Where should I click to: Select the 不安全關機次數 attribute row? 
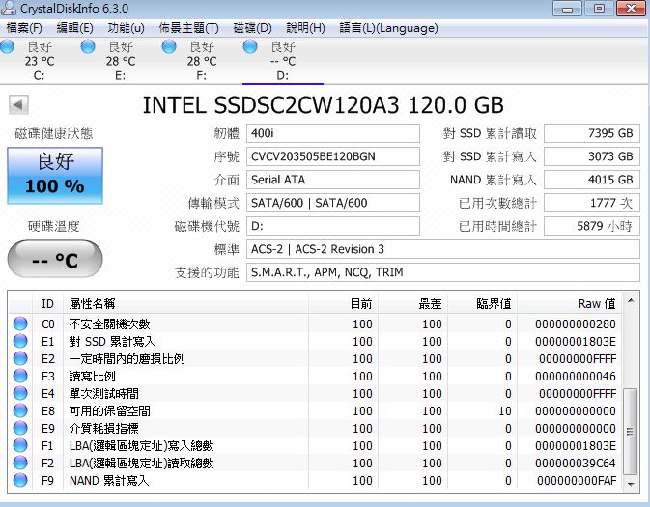pos(315,324)
